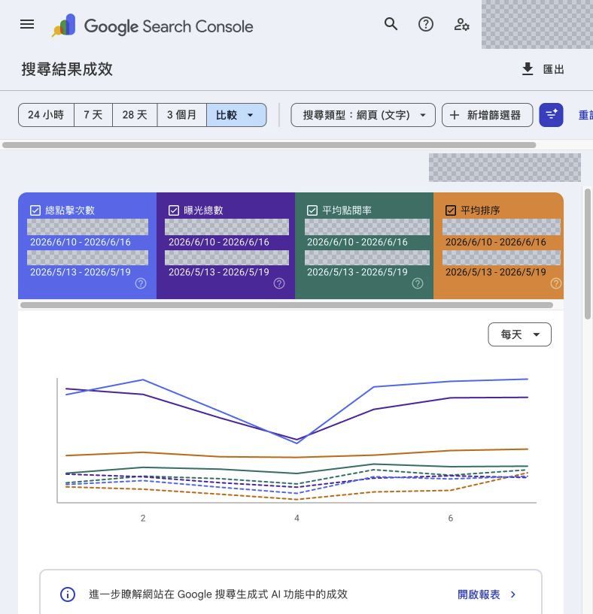
Task: Click the horizontal scrollbar below metric cards
Action: [287, 305]
